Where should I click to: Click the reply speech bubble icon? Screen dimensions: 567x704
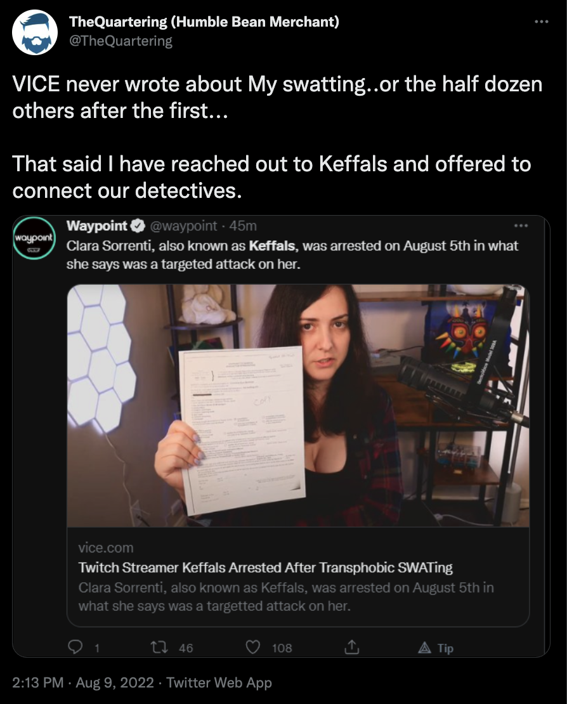coord(75,647)
